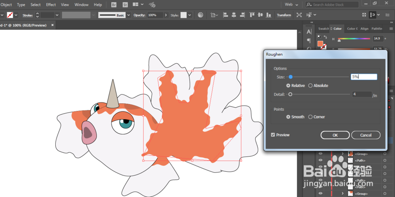Click the GPU Performance rocket icon

[152, 4]
